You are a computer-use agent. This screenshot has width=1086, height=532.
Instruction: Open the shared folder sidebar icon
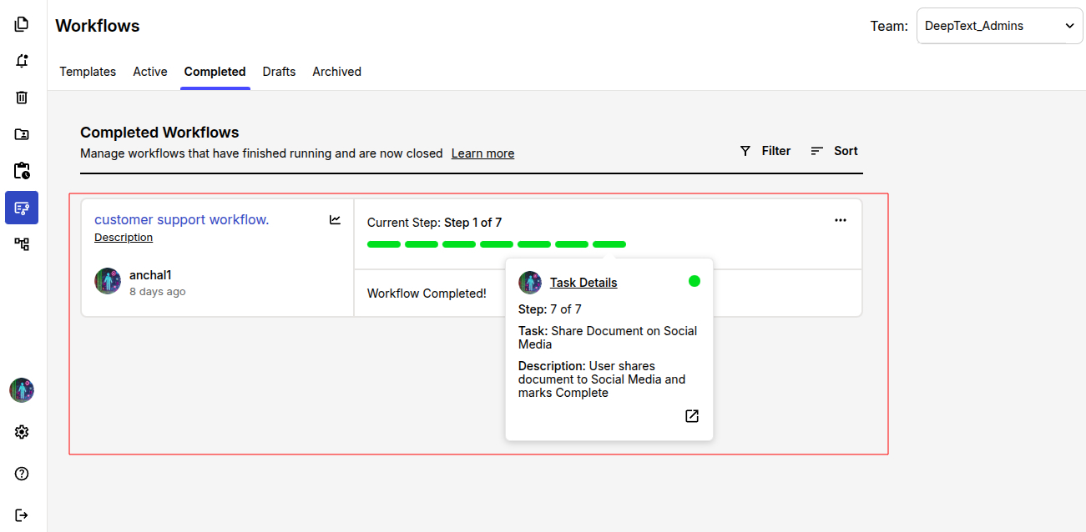[x=22, y=134]
